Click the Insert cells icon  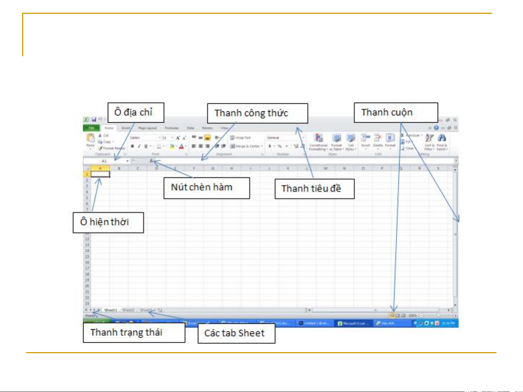point(365,138)
